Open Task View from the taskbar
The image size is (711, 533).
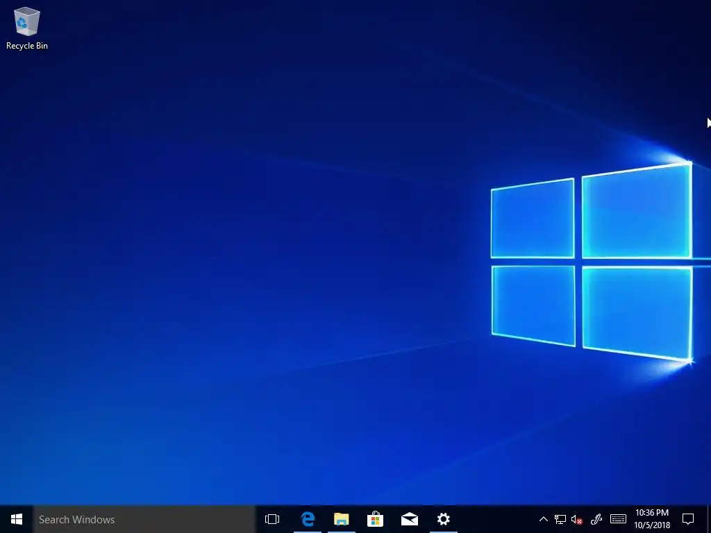pos(272,519)
